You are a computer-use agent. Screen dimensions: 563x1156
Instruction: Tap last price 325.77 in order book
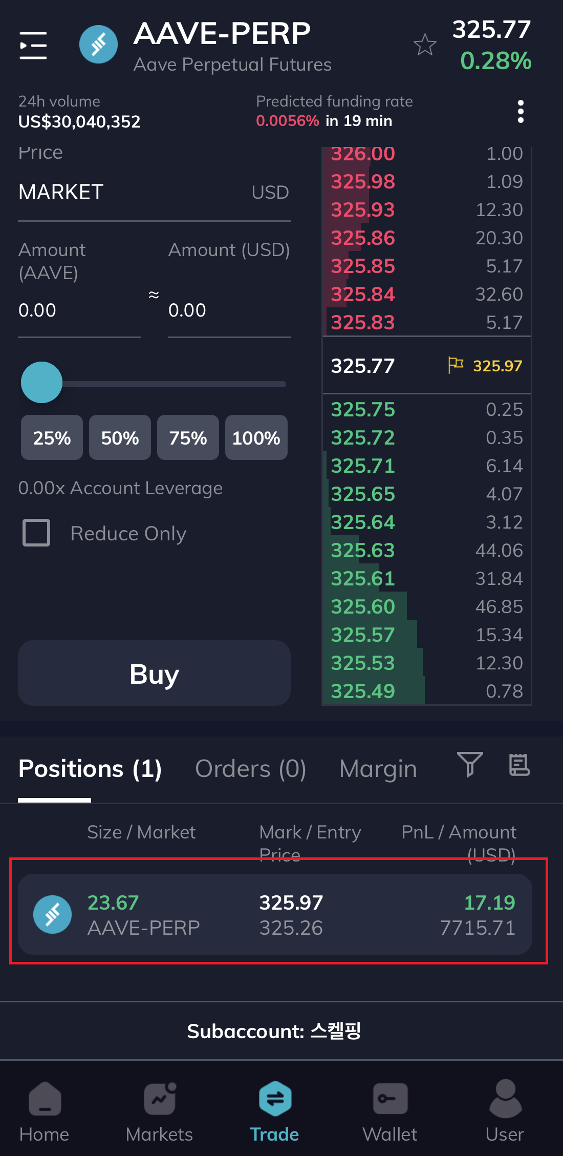tap(363, 366)
